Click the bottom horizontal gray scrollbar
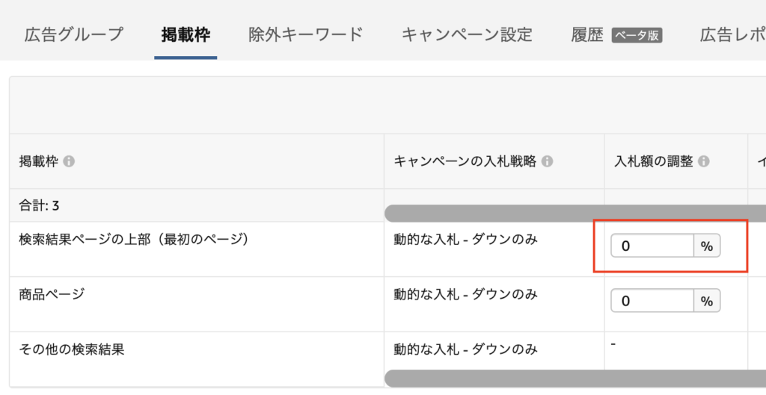Image resolution: width=766 pixels, height=395 pixels. tap(576, 378)
